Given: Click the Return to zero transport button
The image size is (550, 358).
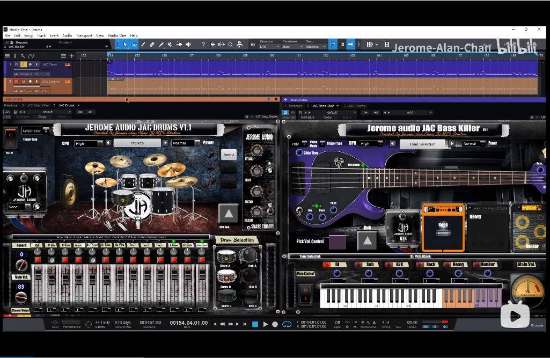Looking at the screenshot, I should [x=245, y=324].
